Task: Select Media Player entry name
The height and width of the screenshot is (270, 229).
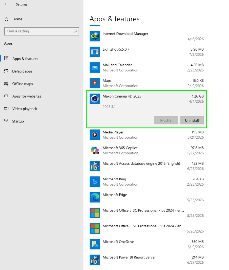Action: coord(113,132)
